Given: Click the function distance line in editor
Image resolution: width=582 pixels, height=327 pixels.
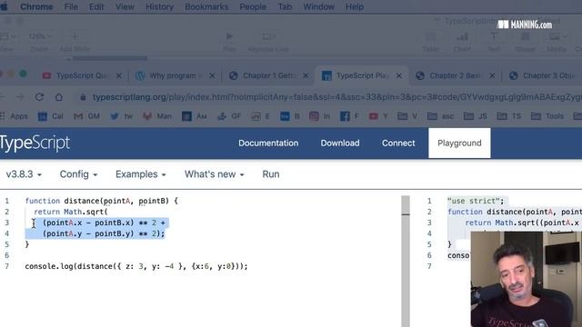Looking at the screenshot, I should [101, 201].
